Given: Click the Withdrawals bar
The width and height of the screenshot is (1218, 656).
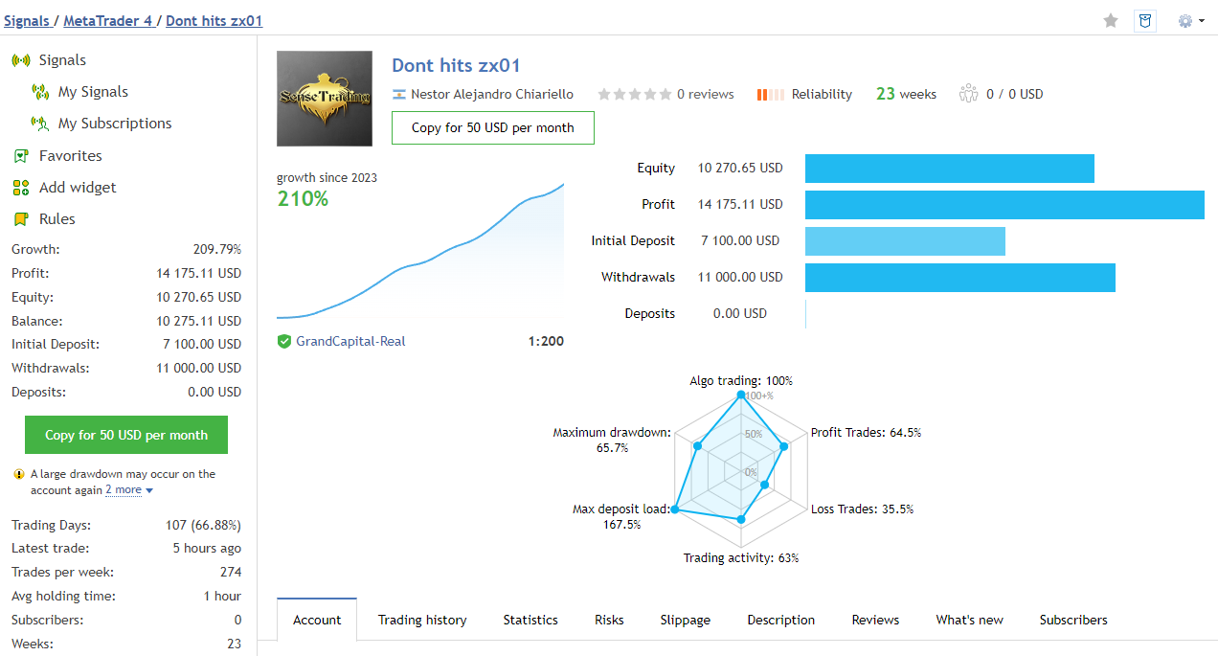Looking at the screenshot, I should click(960, 277).
